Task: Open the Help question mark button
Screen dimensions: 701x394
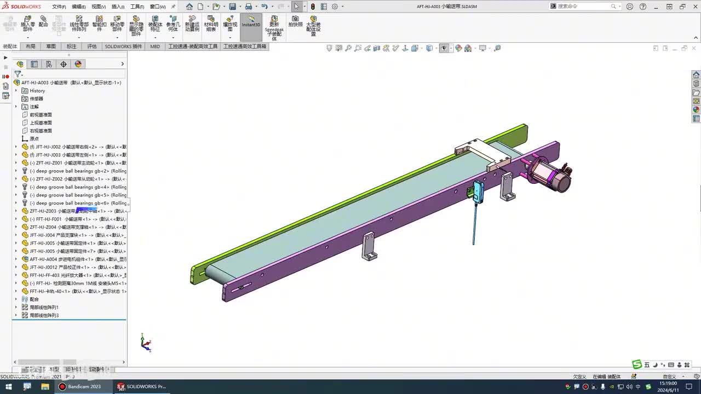Action: click(643, 7)
